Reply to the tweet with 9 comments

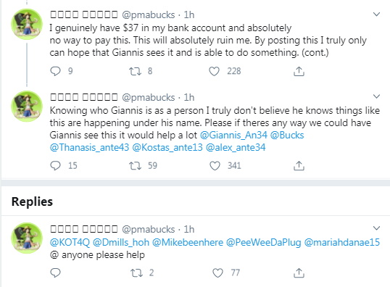[55, 71]
